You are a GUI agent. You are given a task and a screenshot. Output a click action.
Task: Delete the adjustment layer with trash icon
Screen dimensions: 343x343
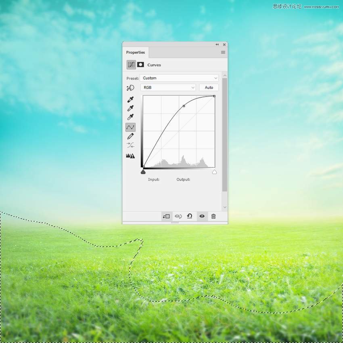click(213, 216)
